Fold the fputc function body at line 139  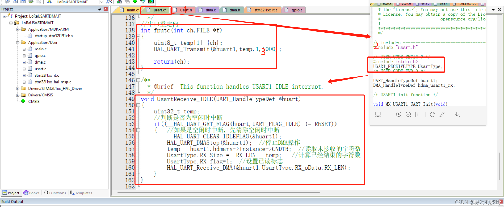click(138, 37)
